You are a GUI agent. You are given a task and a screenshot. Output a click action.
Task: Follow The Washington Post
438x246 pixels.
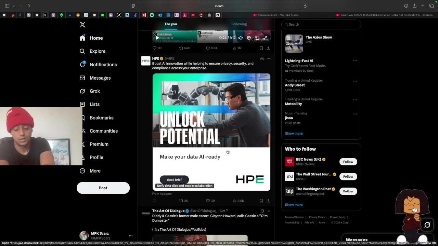pos(348,191)
